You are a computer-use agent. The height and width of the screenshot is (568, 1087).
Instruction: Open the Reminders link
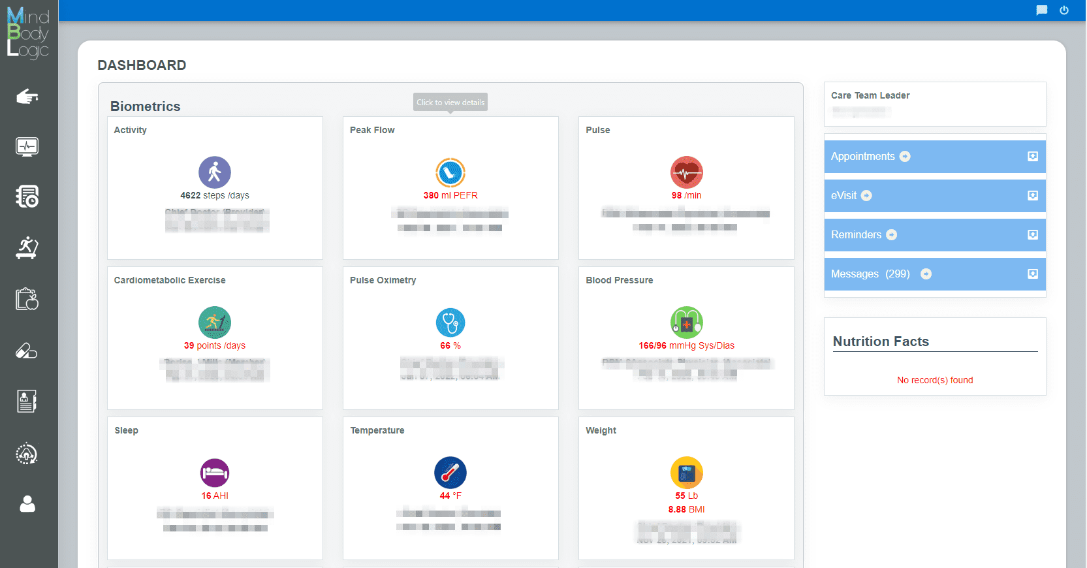tap(856, 234)
